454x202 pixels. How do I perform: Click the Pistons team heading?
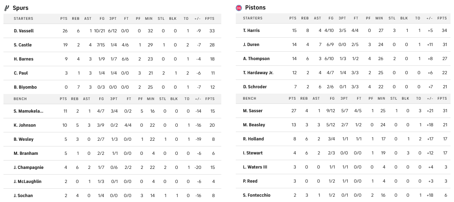255,8
